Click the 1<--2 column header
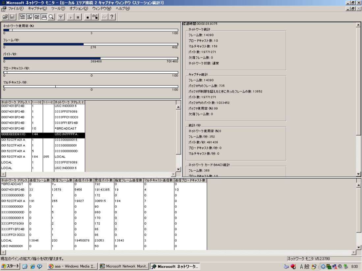The width and height of the screenshot is (362, 271). click(48, 102)
